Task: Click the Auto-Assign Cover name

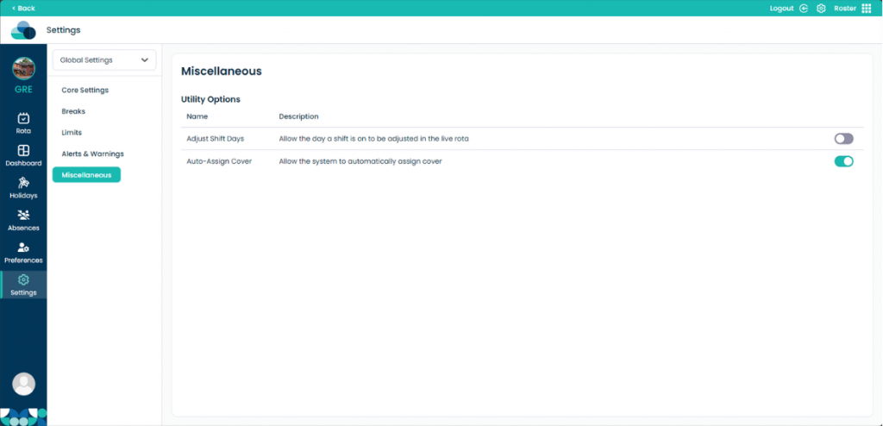Action: 219,161
